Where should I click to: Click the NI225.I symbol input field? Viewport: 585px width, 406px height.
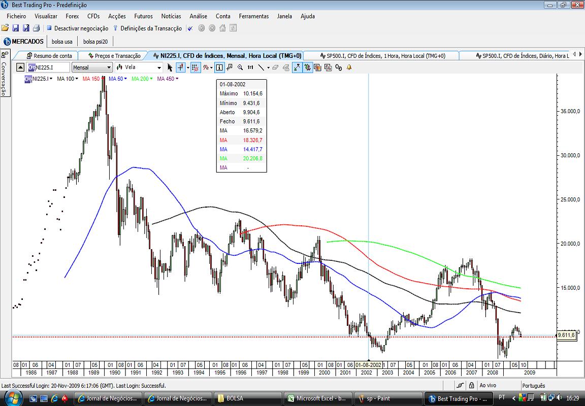(49, 67)
